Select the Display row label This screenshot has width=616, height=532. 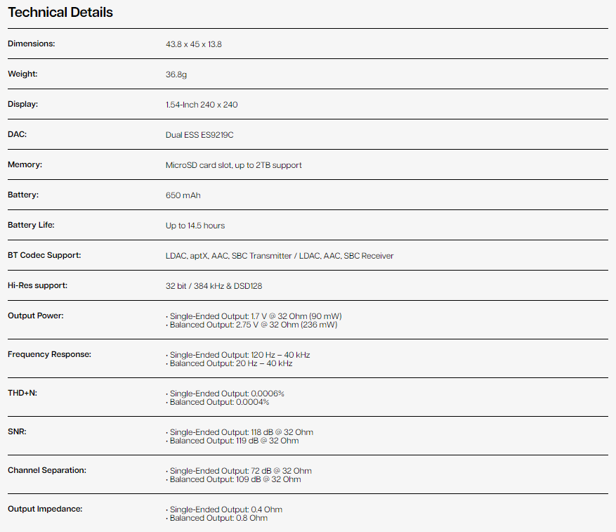click(x=22, y=104)
